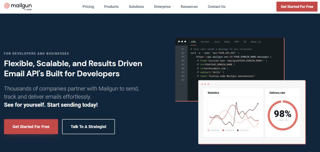Click code line with to=bar@example.com
Viewport: 320px width, 152px height.
[212, 68]
